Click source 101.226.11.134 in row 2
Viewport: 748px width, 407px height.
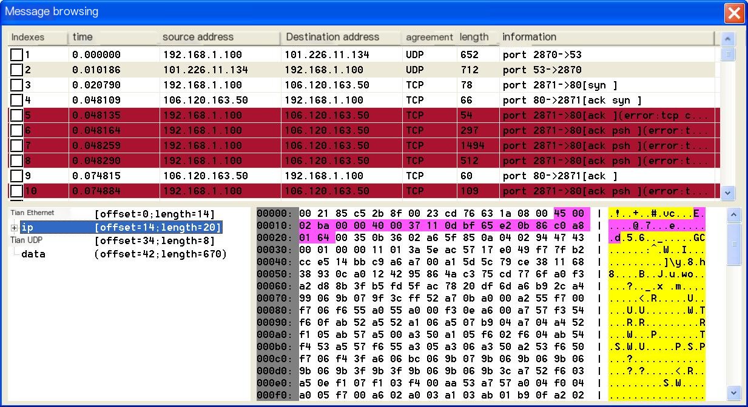[206, 70]
